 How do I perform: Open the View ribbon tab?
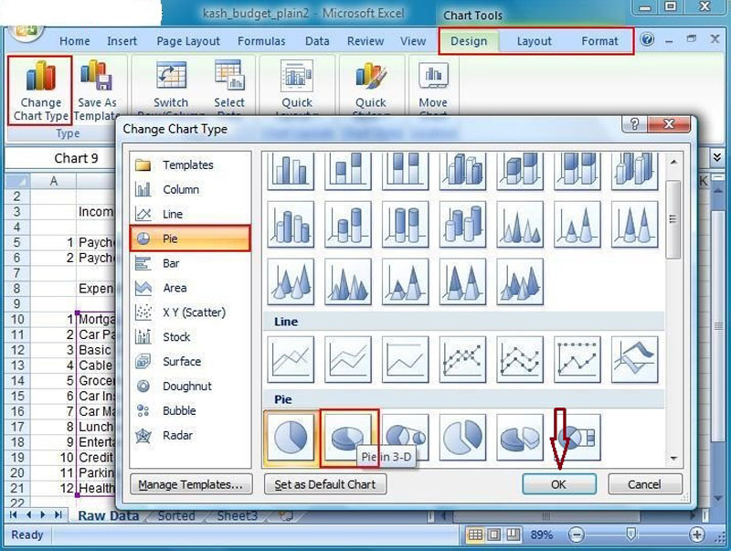[x=413, y=41]
